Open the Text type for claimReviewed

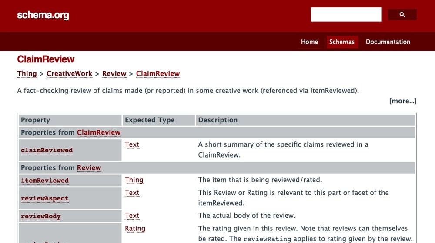click(132, 144)
